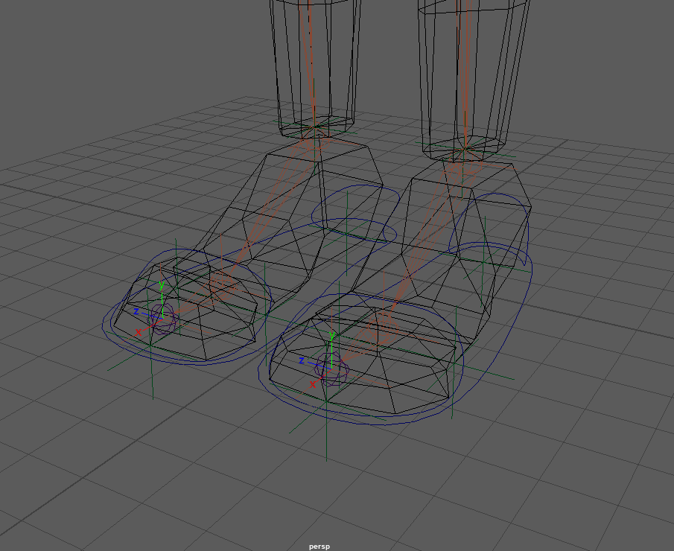Pick the purple locator sphere on the smaller left foot toe
674x551 pixels.
162,319
